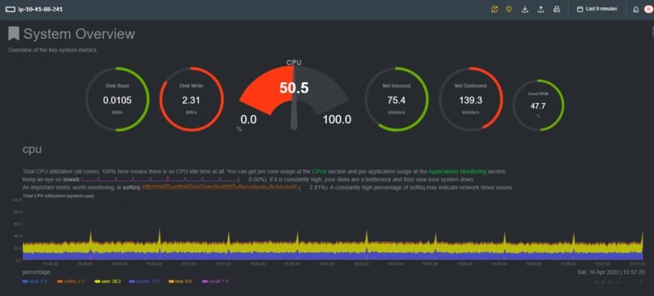
Task: Click the yellow lightbulb news icon
Action: pyautogui.click(x=509, y=9)
